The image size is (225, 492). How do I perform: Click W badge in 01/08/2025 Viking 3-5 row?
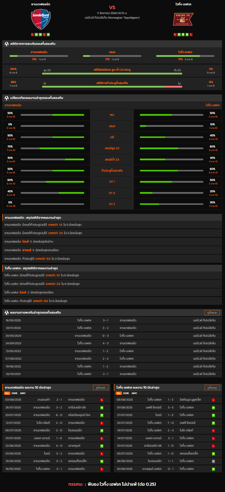[x=213, y=407]
